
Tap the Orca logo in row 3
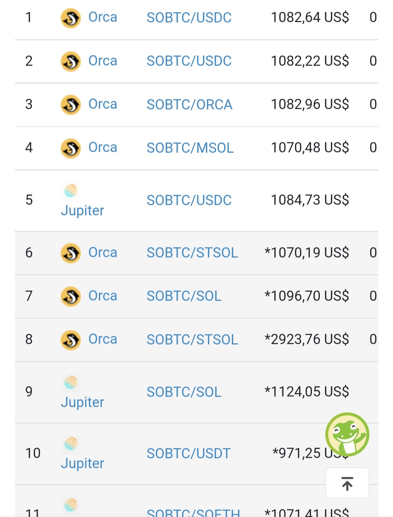point(71,105)
